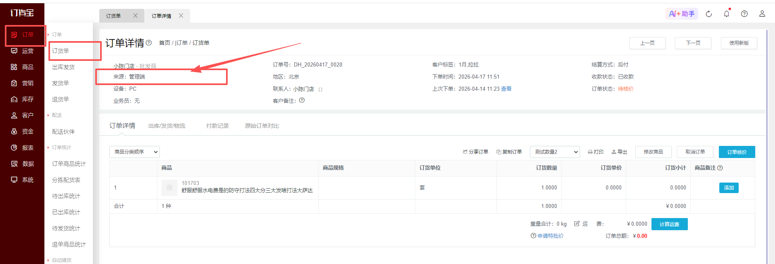Click the 客户备注 help icon
Viewport: 775px width, 264px height.
pyautogui.click(x=302, y=100)
